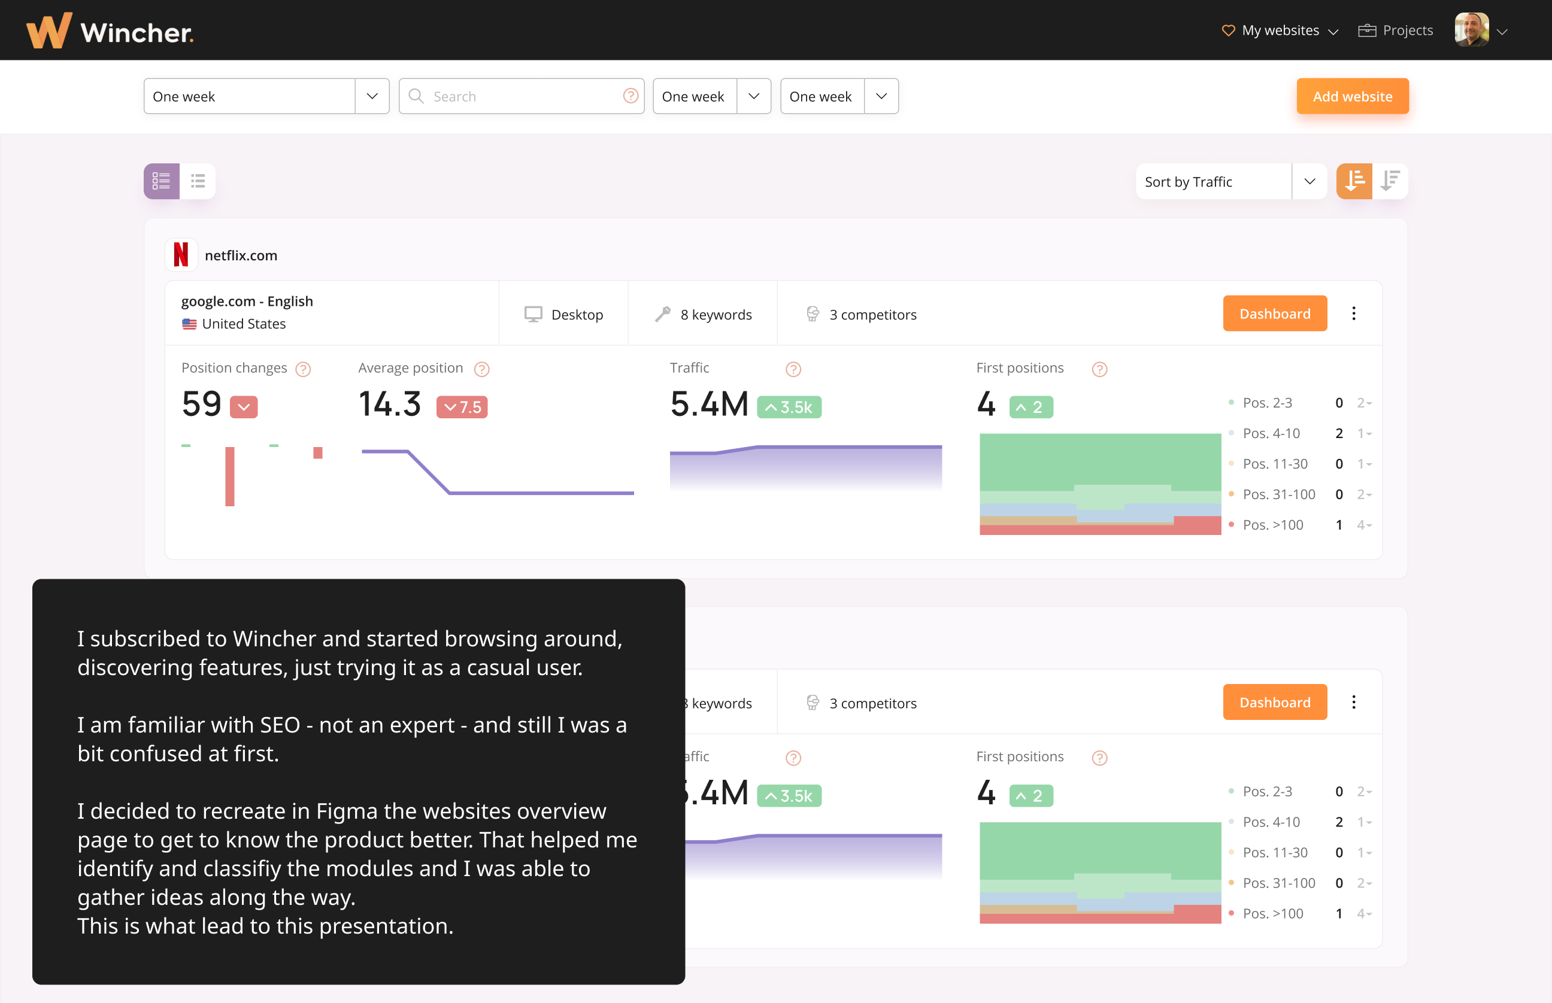
Task: Click Position changes help question icon
Action: [303, 369]
